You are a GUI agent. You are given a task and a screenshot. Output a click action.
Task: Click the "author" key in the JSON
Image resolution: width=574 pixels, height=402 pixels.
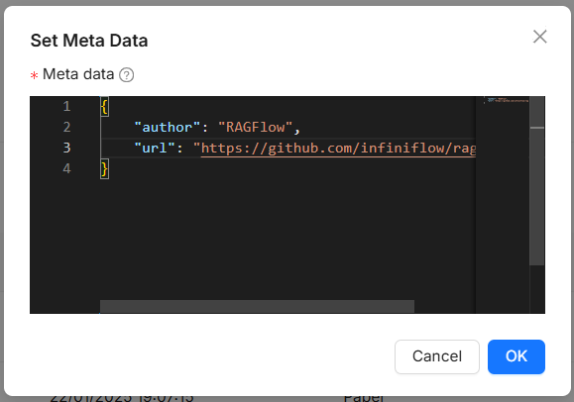(x=167, y=128)
